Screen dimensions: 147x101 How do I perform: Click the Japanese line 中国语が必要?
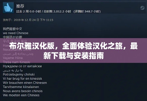click(x=12, y=37)
